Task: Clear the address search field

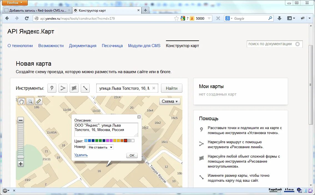Action: 154,88
